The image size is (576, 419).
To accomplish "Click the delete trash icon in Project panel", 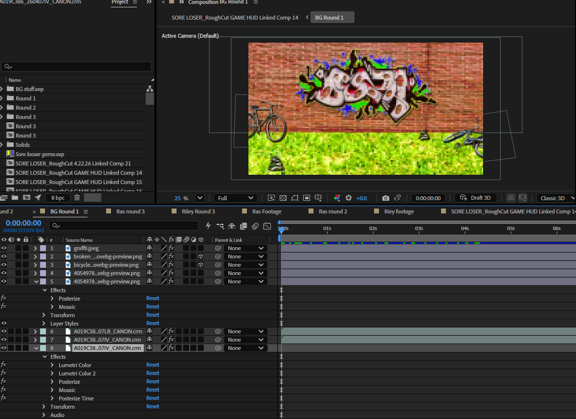I will 77,198.
